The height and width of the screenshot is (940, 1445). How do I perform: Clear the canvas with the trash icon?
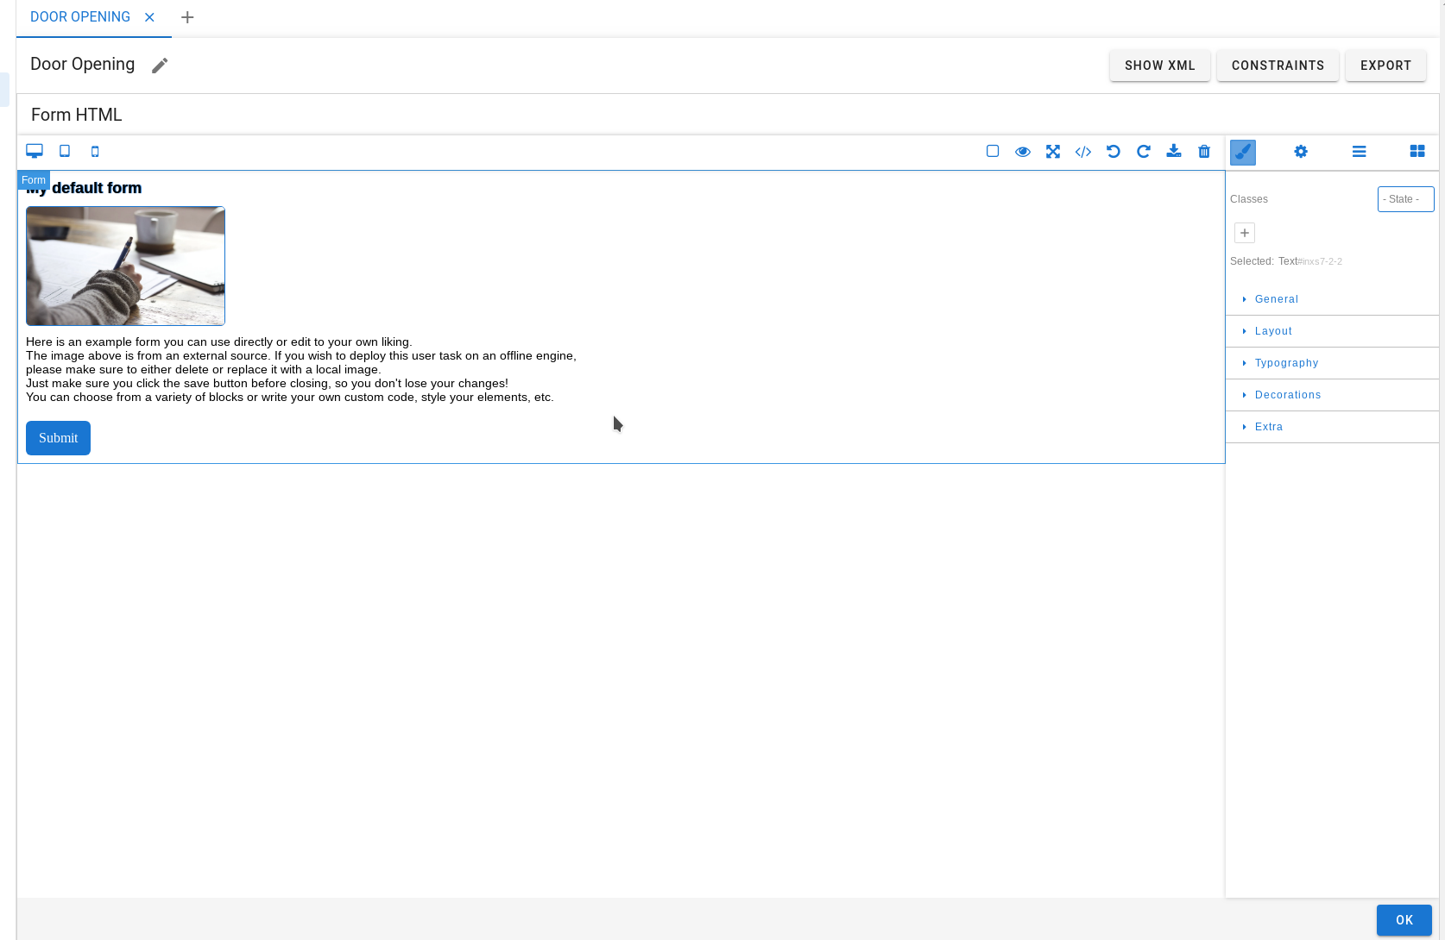[1204, 151]
